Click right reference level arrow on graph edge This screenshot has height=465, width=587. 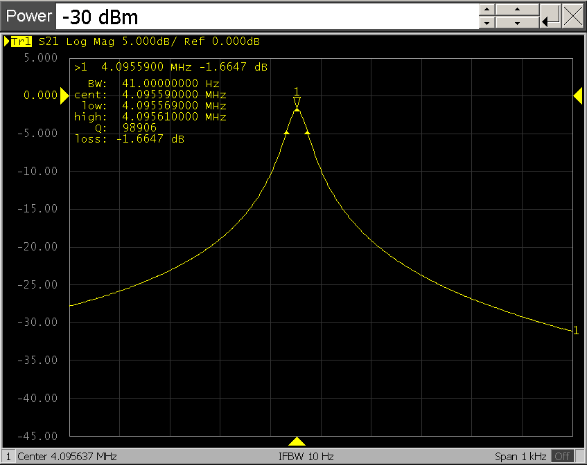577,98
